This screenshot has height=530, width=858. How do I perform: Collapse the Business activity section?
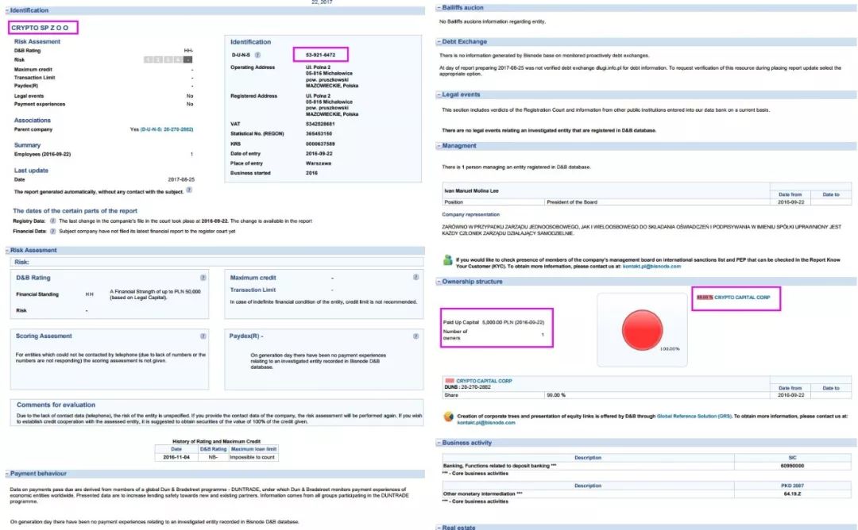pyautogui.click(x=439, y=444)
